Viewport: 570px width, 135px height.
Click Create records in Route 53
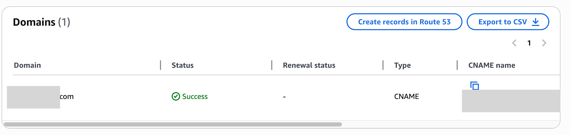(404, 22)
